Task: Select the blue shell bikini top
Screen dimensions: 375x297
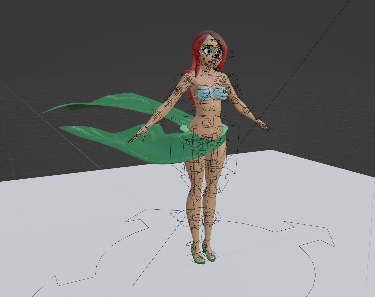Action: coord(213,94)
